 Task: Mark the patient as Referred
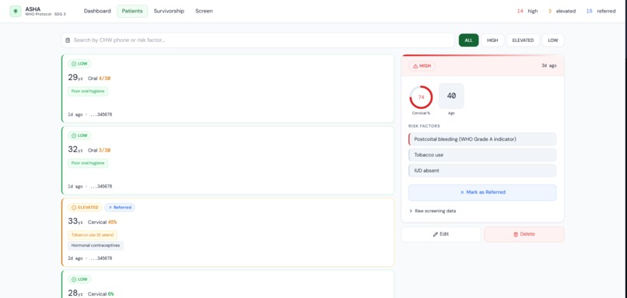pos(482,192)
